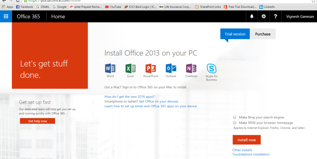Switch to the Trial version tab

[235, 34]
